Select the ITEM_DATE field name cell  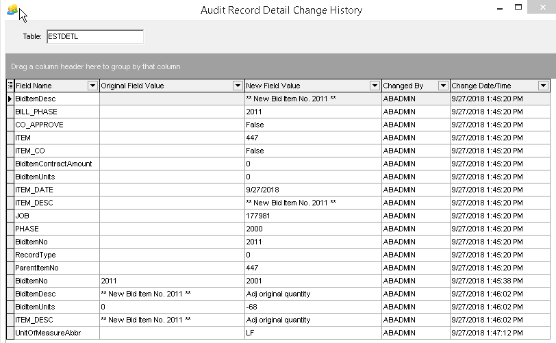tap(57, 190)
